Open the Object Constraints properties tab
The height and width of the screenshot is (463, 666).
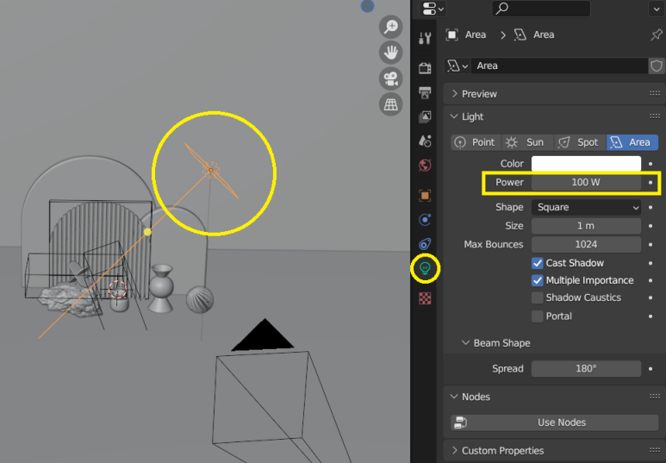(x=425, y=244)
